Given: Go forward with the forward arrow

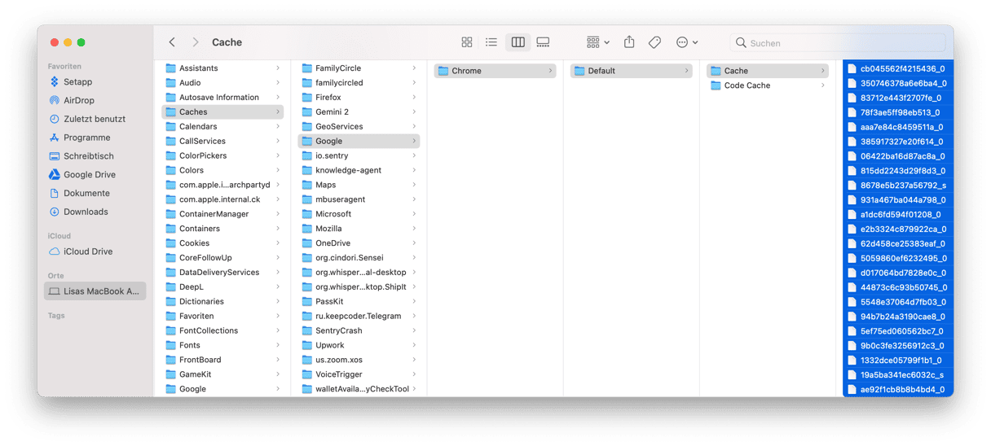Looking at the screenshot, I should click(x=195, y=42).
